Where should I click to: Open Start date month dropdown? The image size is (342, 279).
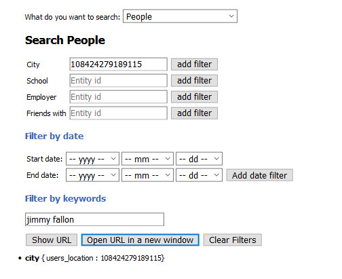[147, 159]
